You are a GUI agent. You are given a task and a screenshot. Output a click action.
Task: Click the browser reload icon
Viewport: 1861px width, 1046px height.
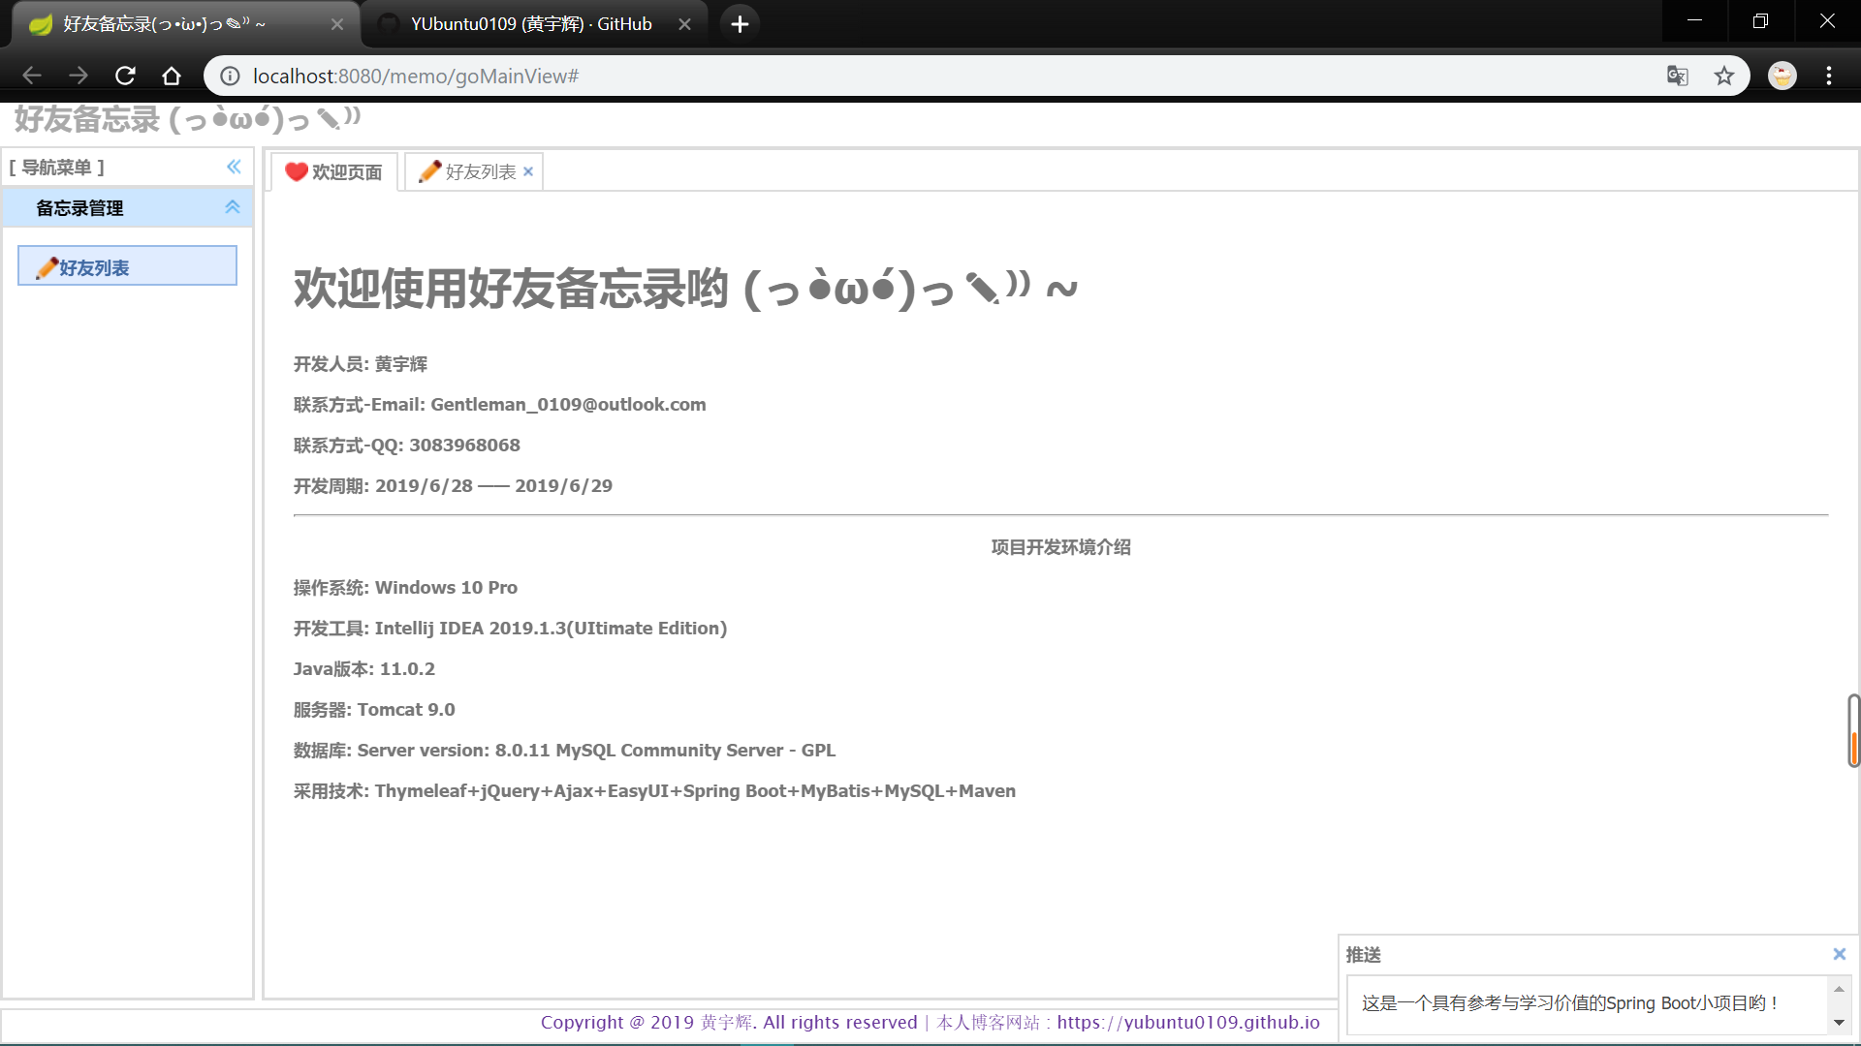[125, 76]
